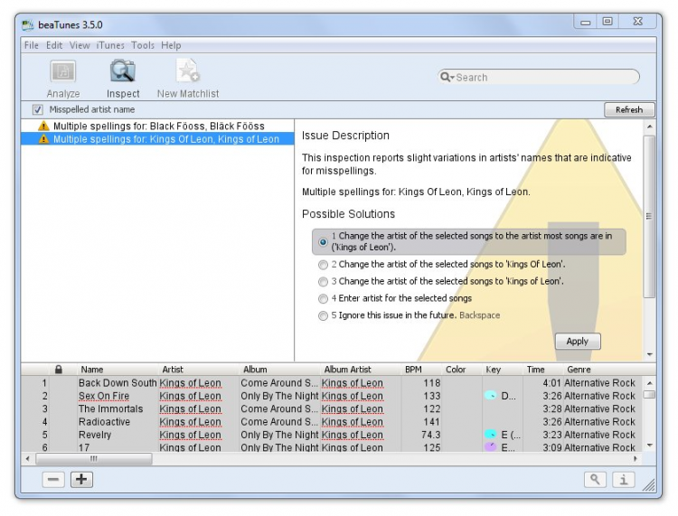Click the magnifier button at bottom right
The image size is (678, 516).
(x=595, y=479)
